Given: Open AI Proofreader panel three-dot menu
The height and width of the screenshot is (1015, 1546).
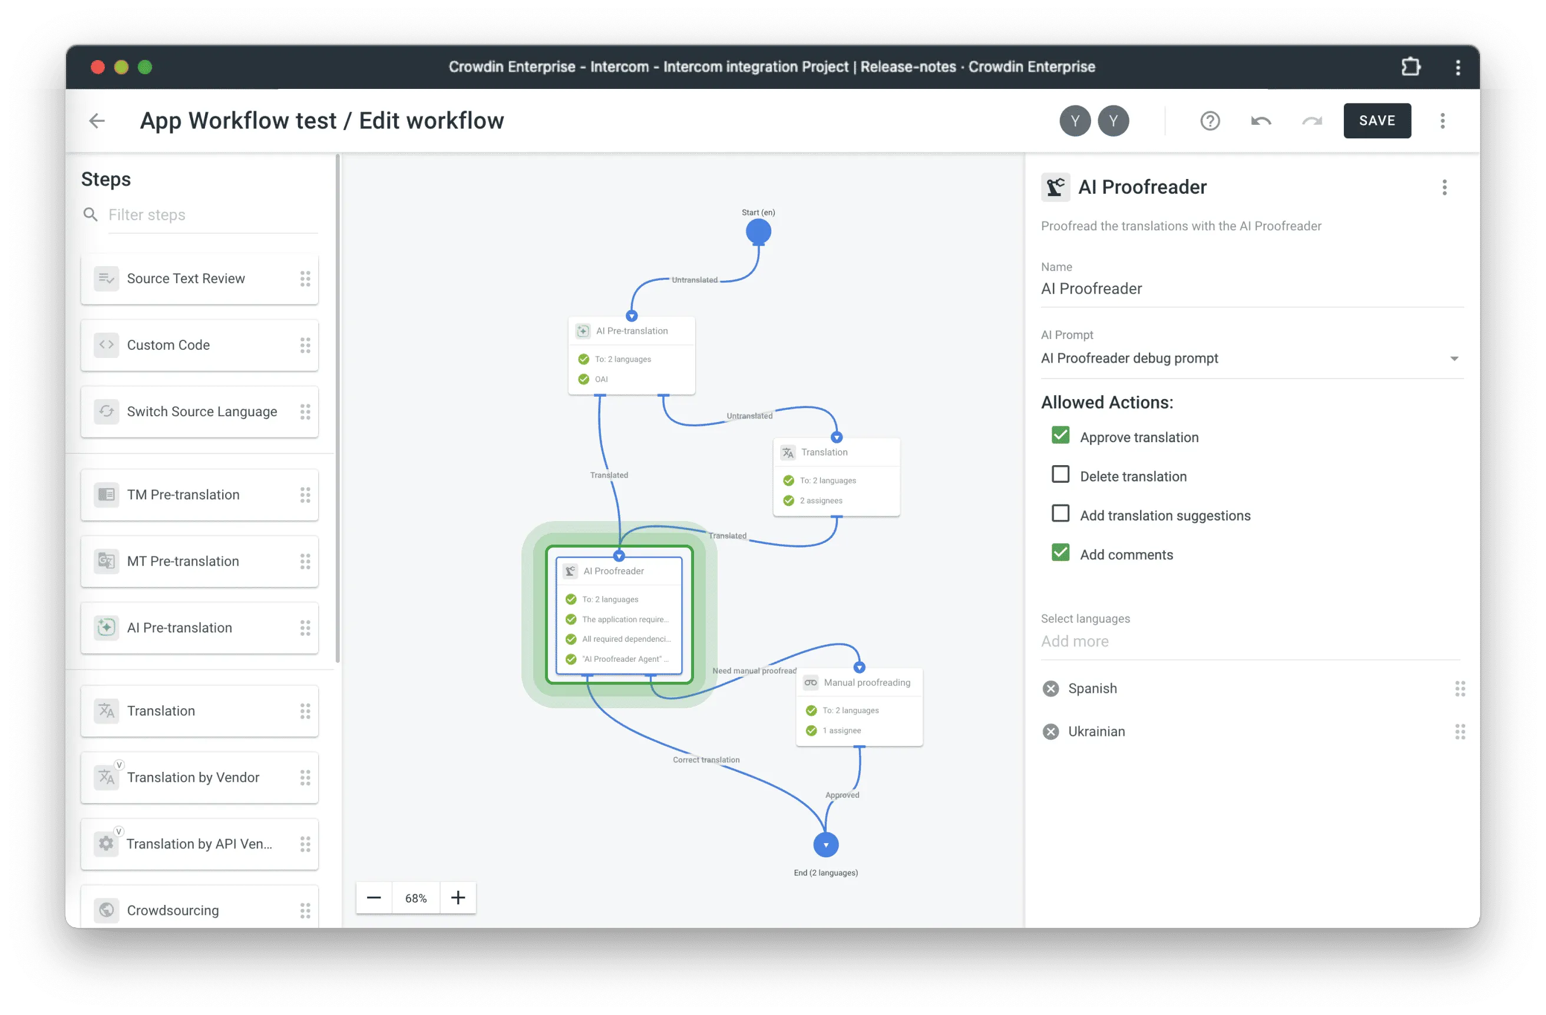Looking at the screenshot, I should pyautogui.click(x=1444, y=188).
